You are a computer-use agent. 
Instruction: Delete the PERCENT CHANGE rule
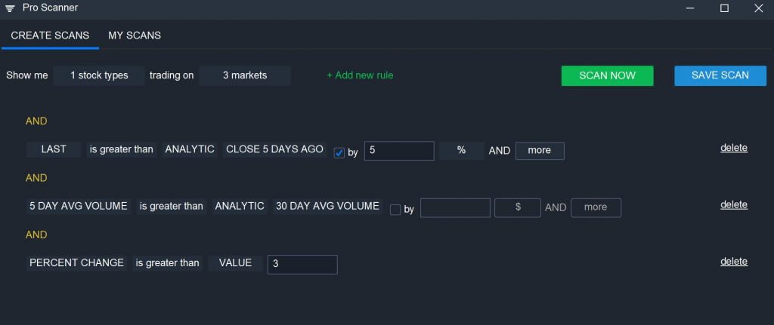pyautogui.click(x=733, y=262)
